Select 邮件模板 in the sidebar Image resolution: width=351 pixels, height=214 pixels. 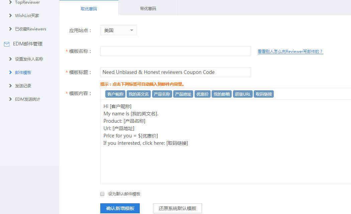[x=23, y=73]
